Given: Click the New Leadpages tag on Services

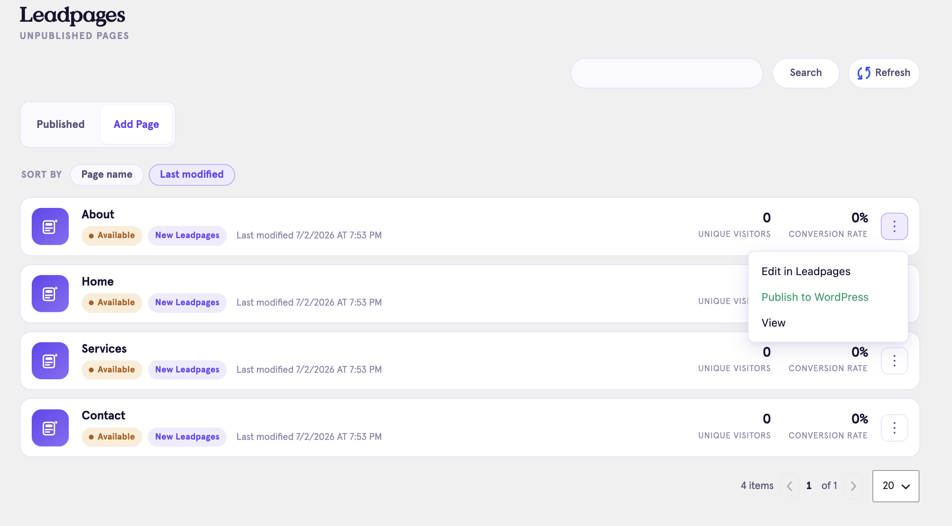Looking at the screenshot, I should 187,370.
